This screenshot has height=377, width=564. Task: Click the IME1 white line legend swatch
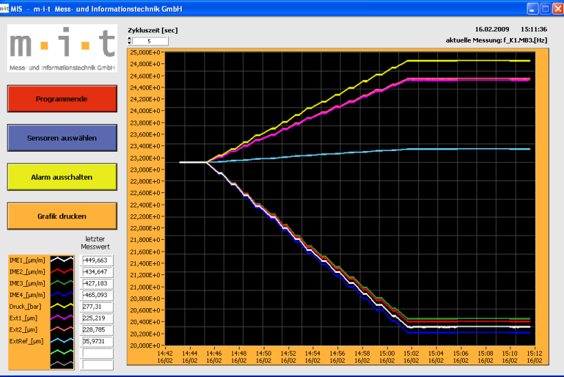click(x=62, y=260)
